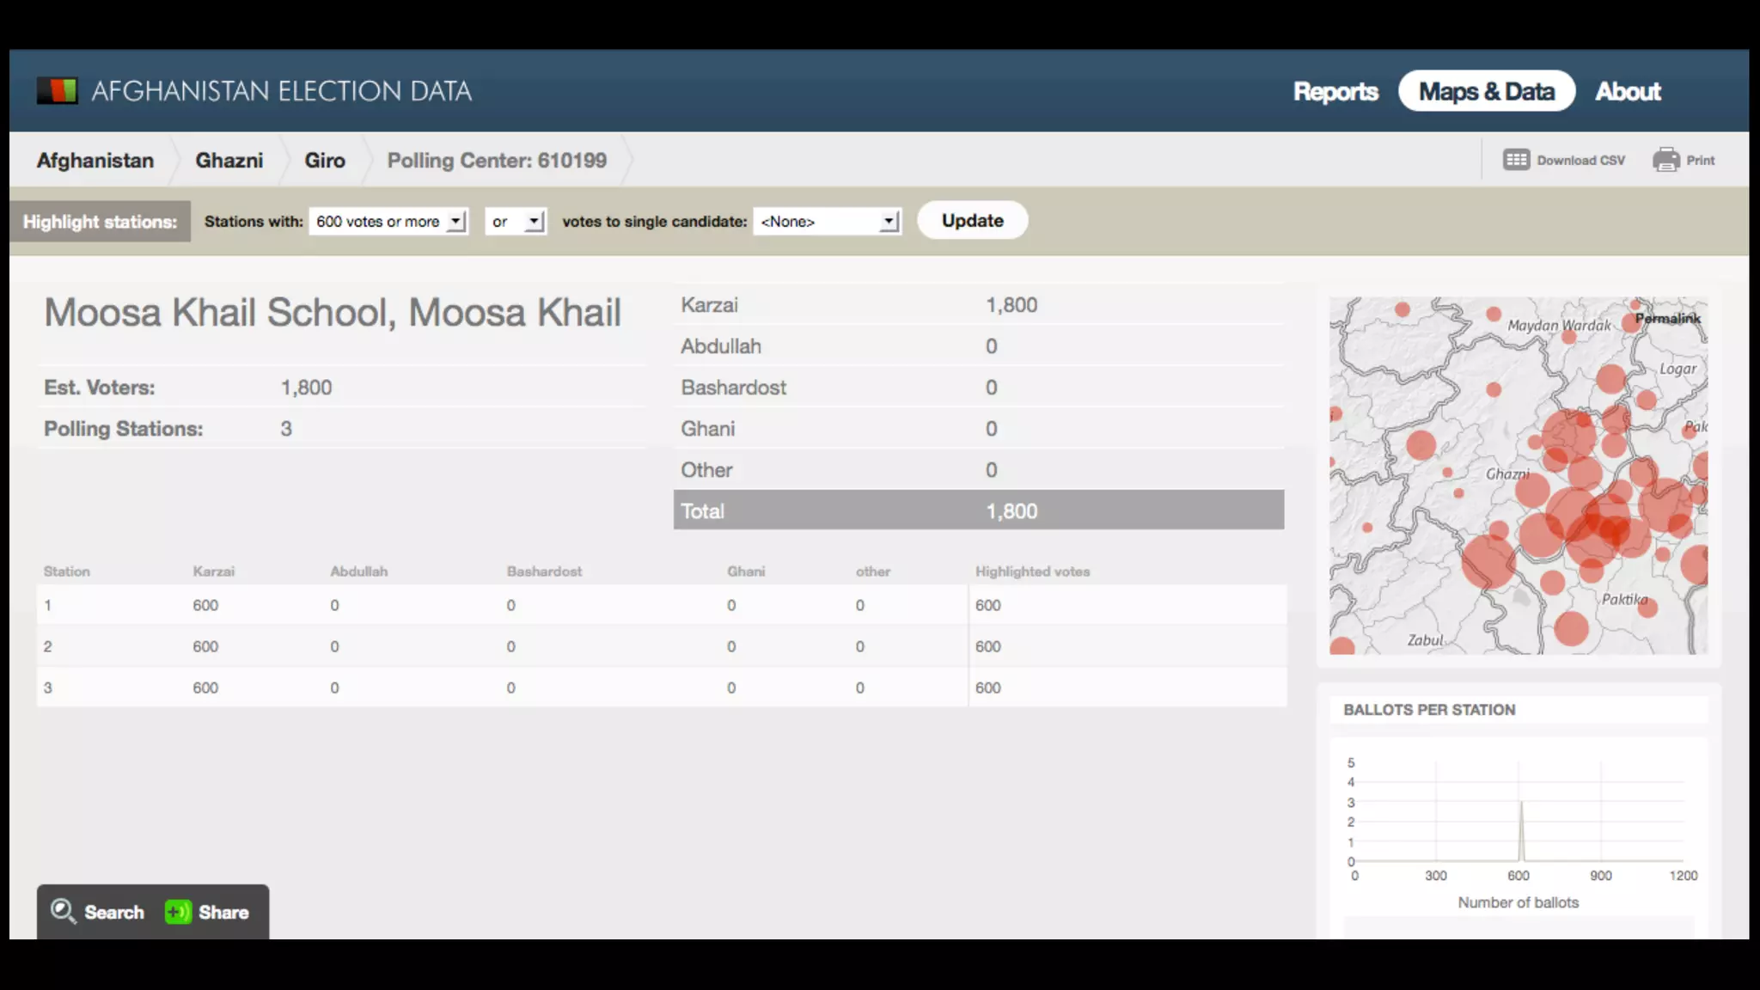Go to the About page
This screenshot has width=1760, height=990.
click(1628, 91)
